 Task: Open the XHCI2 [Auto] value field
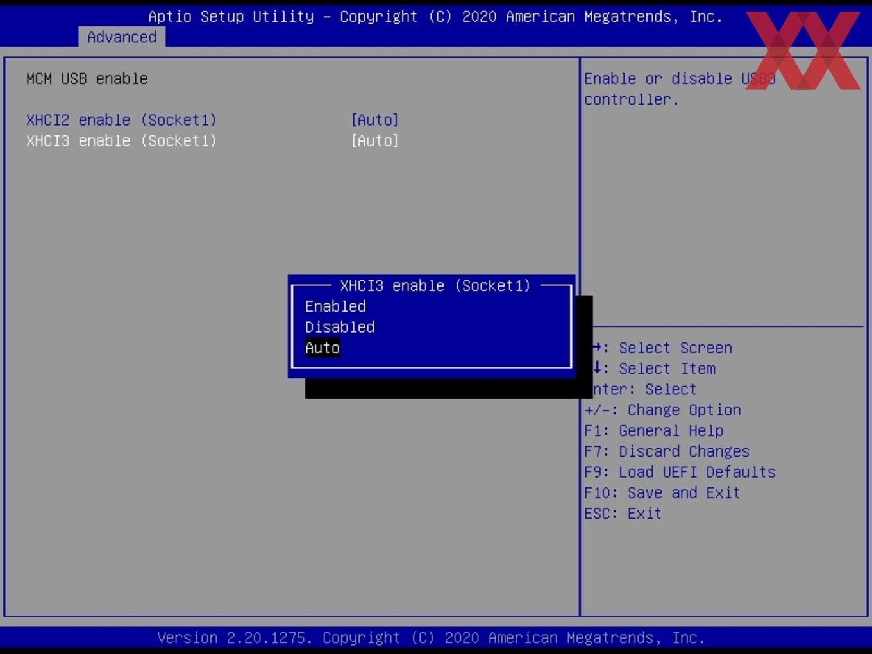(x=374, y=120)
